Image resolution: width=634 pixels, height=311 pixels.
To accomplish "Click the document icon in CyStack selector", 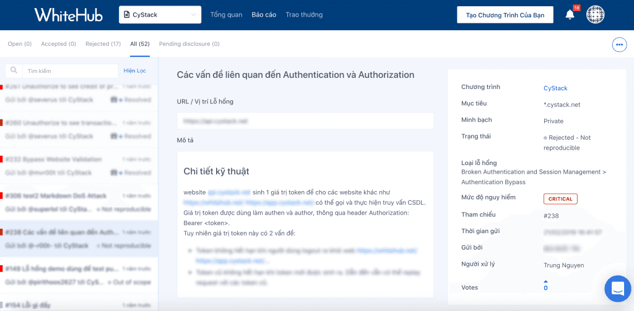I will [x=126, y=15].
